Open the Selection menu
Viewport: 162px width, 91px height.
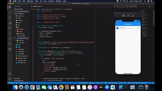click(30, 1)
